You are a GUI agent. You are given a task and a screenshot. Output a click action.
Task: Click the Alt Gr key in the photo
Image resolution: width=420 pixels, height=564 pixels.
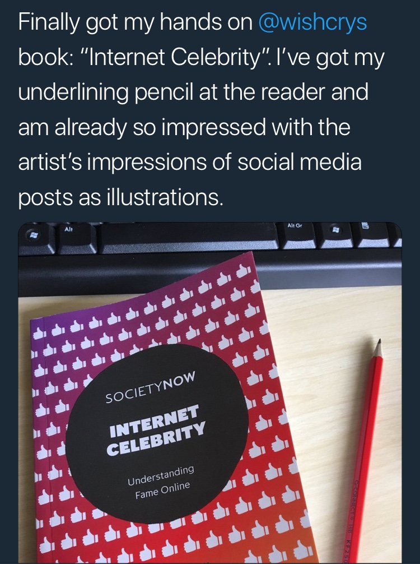(295, 227)
